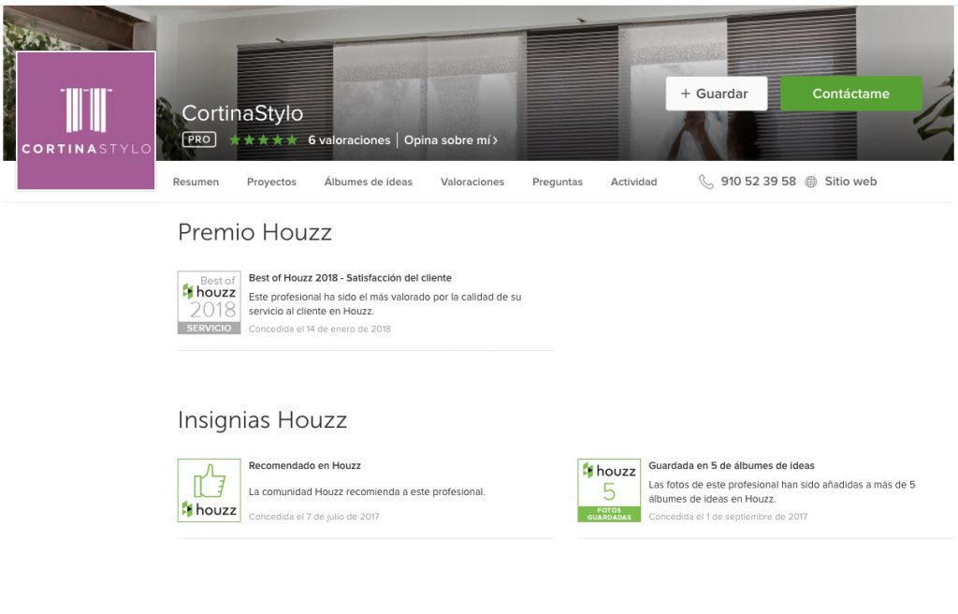Click the PRO badge icon

click(x=199, y=139)
